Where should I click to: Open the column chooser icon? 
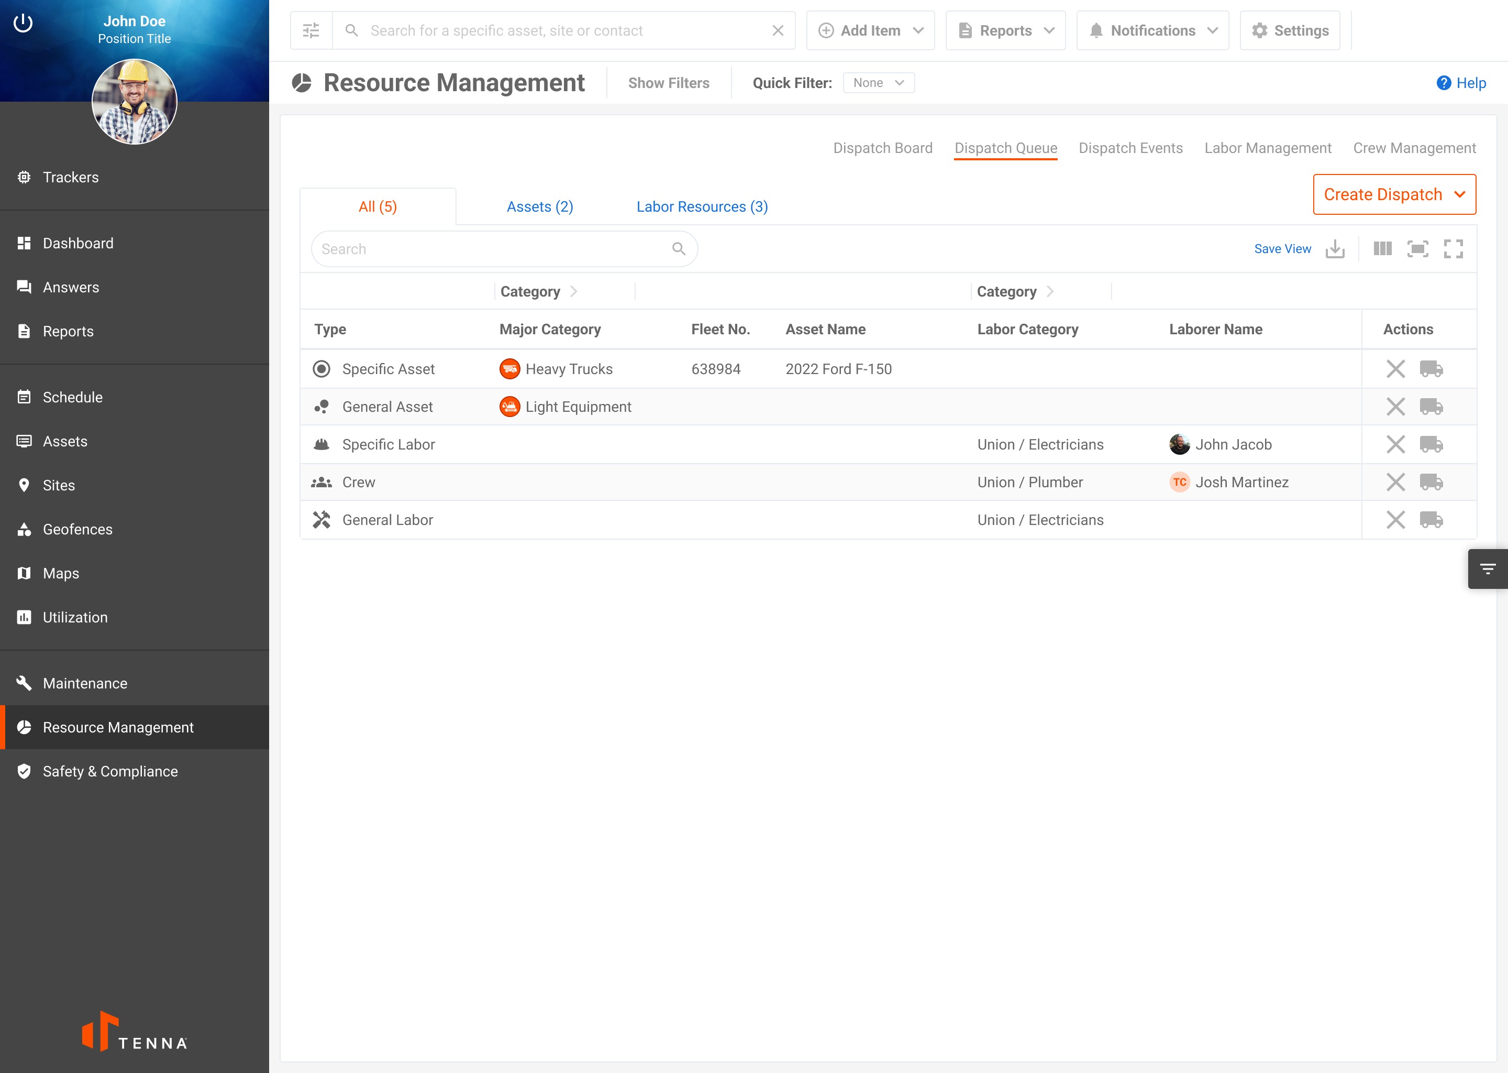click(1382, 249)
